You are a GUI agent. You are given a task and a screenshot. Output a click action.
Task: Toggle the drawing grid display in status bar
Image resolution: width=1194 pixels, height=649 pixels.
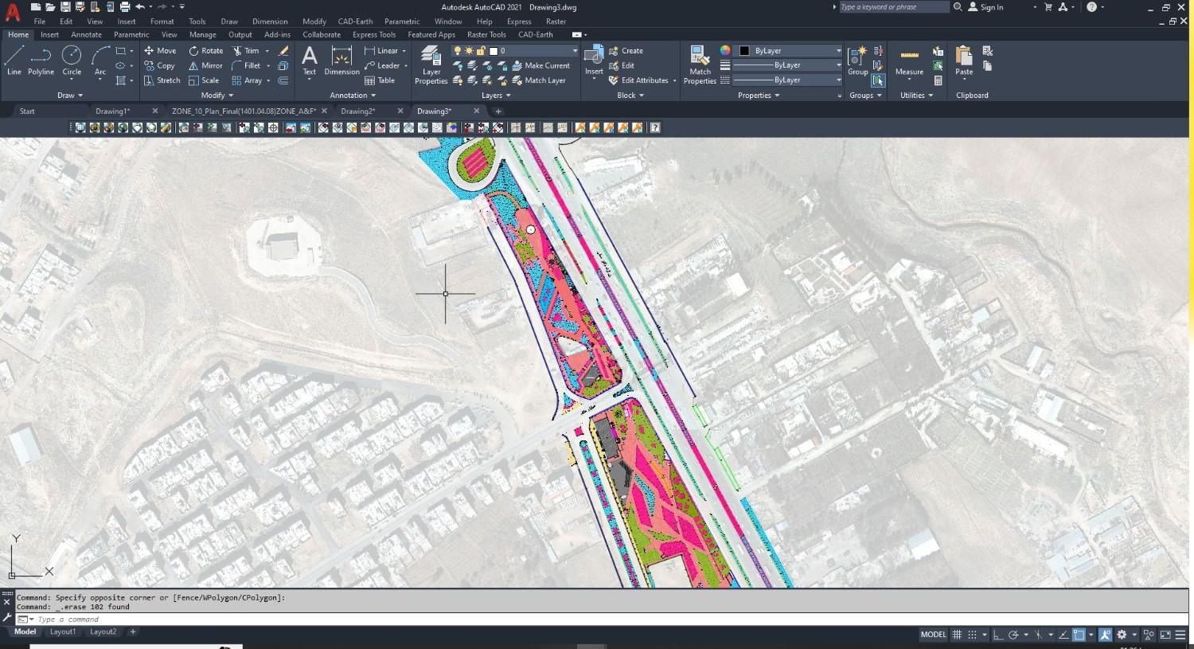click(x=957, y=635)
